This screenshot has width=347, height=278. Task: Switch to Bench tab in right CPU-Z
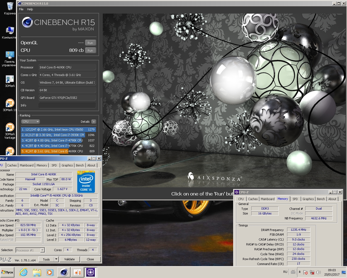tap(321, 199)
